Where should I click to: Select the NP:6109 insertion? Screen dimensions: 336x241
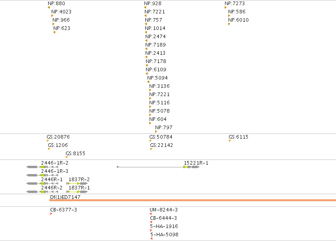click(147, 74)
